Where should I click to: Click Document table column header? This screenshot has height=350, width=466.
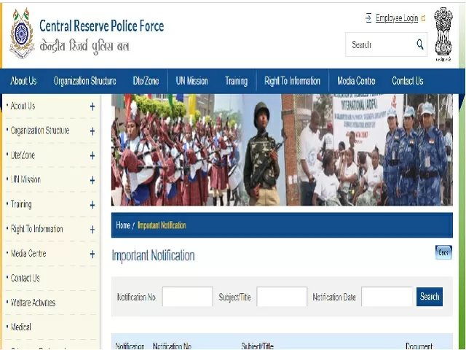tap(419, 346)
